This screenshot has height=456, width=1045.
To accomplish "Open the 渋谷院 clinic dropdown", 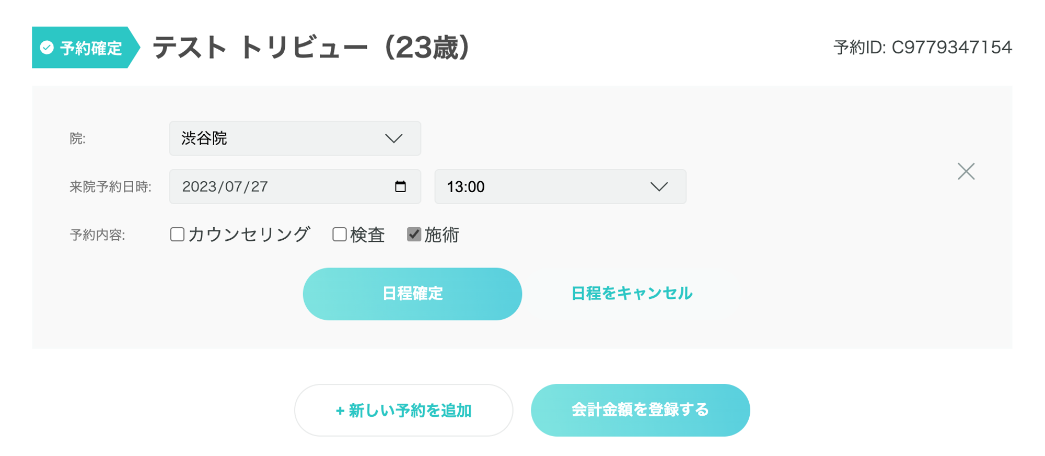I will [295, 138].
